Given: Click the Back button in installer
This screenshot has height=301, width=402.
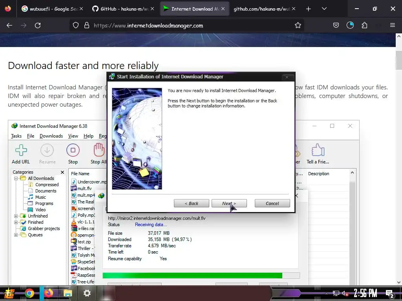Looking at the screenshot, I should pyautogui.click(x=191, y=203).
